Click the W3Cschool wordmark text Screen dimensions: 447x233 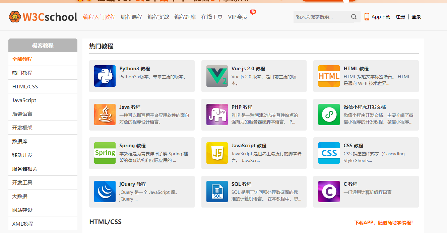tap(50, 17)
